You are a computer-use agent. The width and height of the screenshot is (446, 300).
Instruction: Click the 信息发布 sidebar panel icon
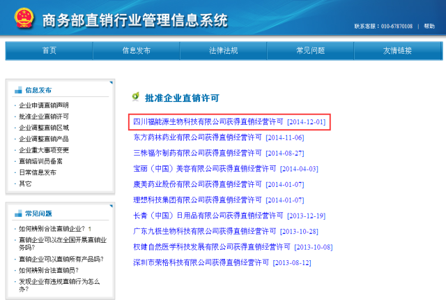pos(19,90)
